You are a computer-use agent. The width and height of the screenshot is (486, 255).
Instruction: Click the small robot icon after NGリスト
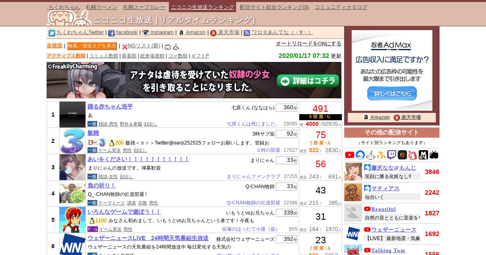176,47
